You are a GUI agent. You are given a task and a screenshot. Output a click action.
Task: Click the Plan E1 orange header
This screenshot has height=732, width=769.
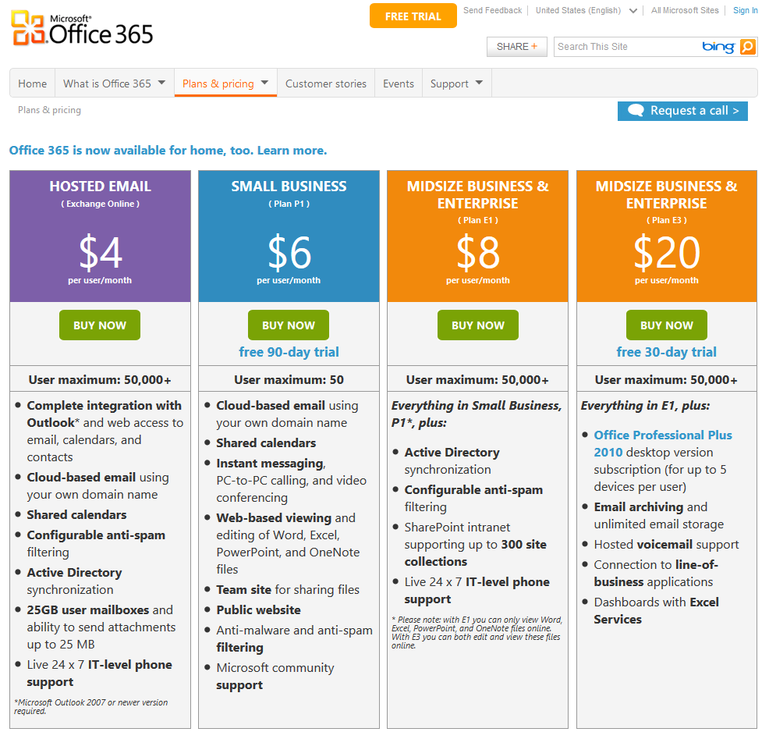pyautogui.click(x=477, y=236)
